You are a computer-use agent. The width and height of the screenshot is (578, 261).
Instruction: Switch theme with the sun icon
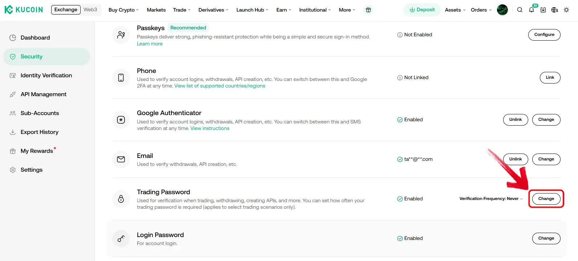click(x=566, y=10)
